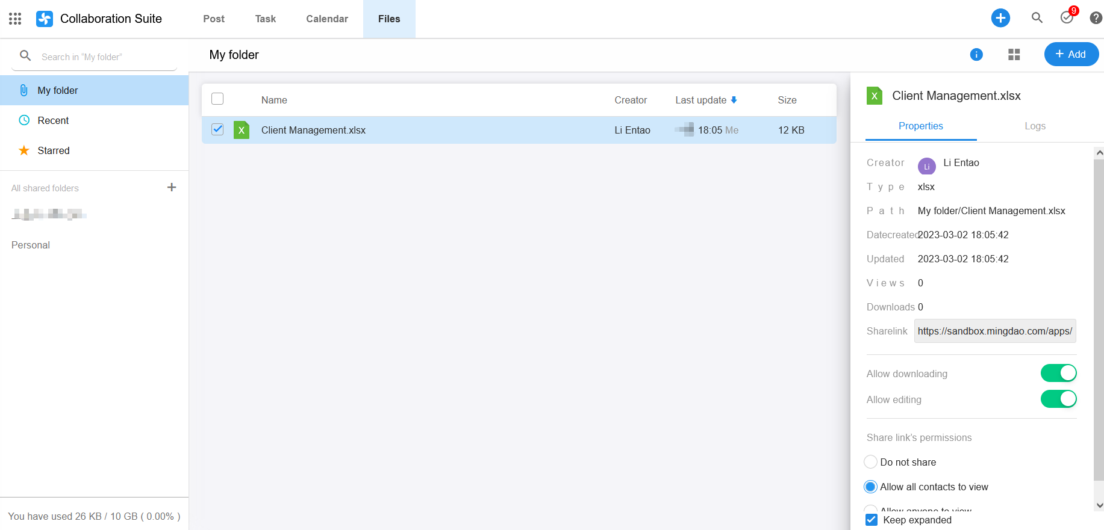This screenshot has height=530, width=1104.
Task: Open the help question mark icon
Action: point(1096,18)
